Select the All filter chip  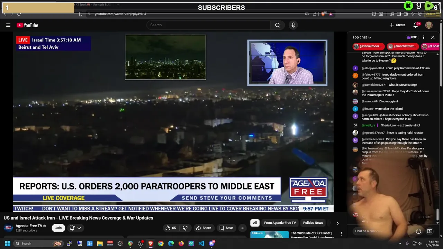coord(255,223)
